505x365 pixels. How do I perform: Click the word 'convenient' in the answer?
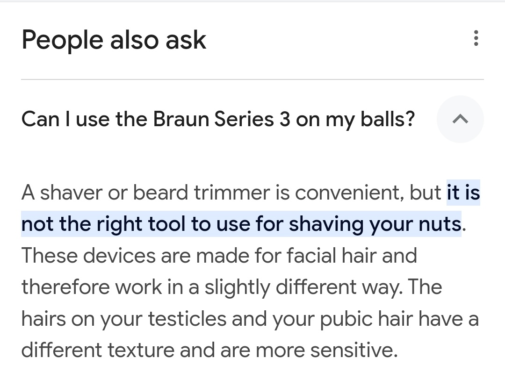349,193
